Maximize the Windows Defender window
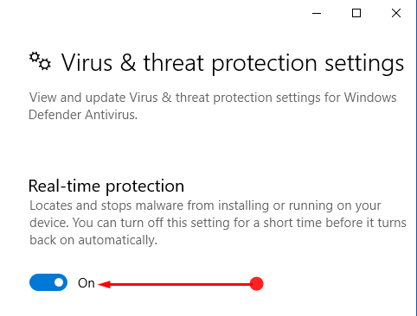The height and width of the screenshot is (316, 417). click(356, 13)
